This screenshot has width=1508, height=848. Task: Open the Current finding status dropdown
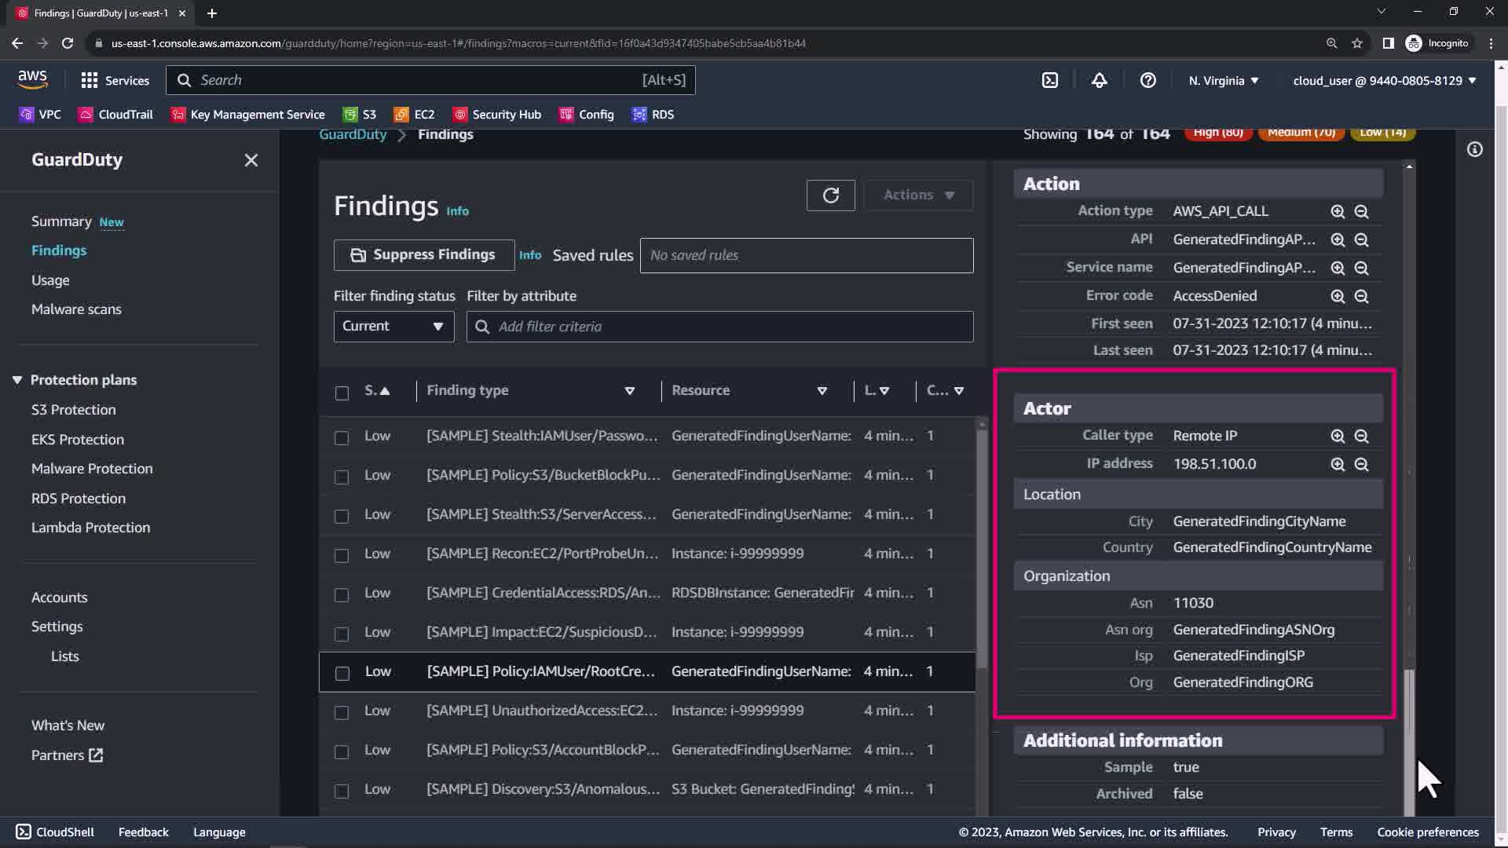[x=393, y=326]
